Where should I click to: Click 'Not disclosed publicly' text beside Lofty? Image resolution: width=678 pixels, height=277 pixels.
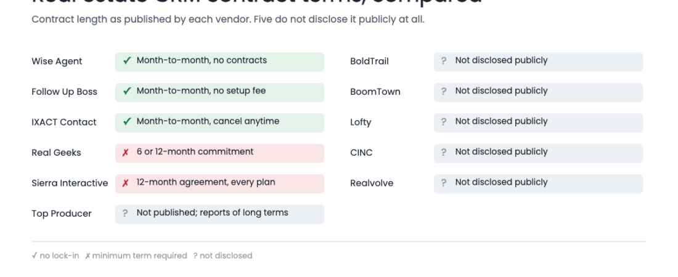pos(501,121)
